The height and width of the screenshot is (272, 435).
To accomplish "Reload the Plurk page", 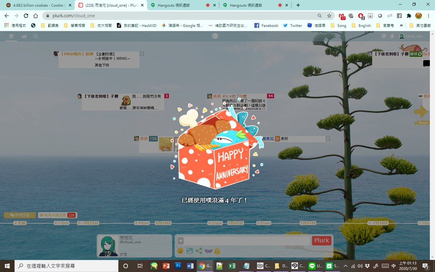I will [26, 16].
